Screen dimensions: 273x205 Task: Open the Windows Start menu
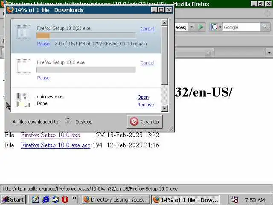pos(13,199)
